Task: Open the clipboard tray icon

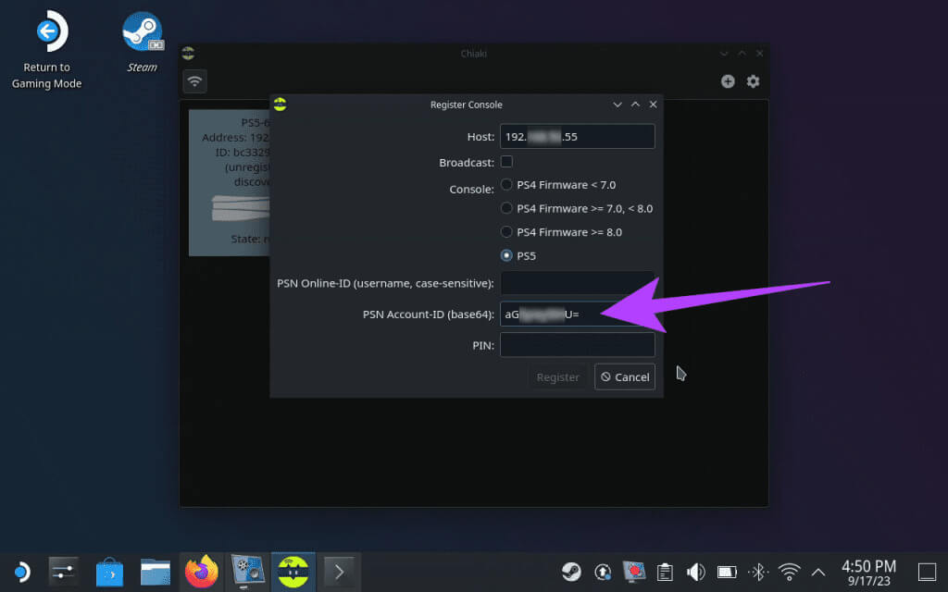Action: coord(665,572)
